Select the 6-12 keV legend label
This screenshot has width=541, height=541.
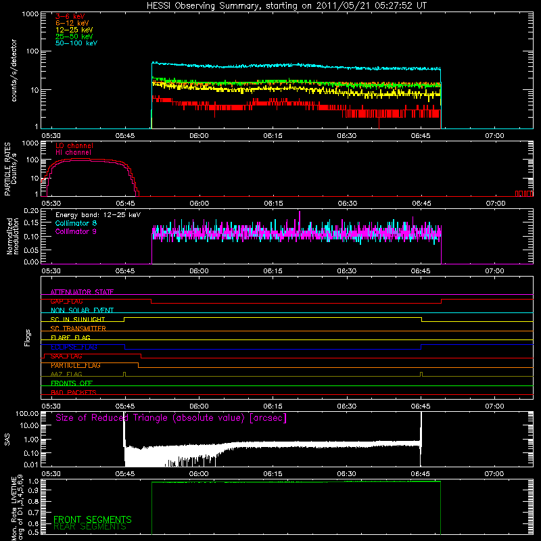click(72, 23)
